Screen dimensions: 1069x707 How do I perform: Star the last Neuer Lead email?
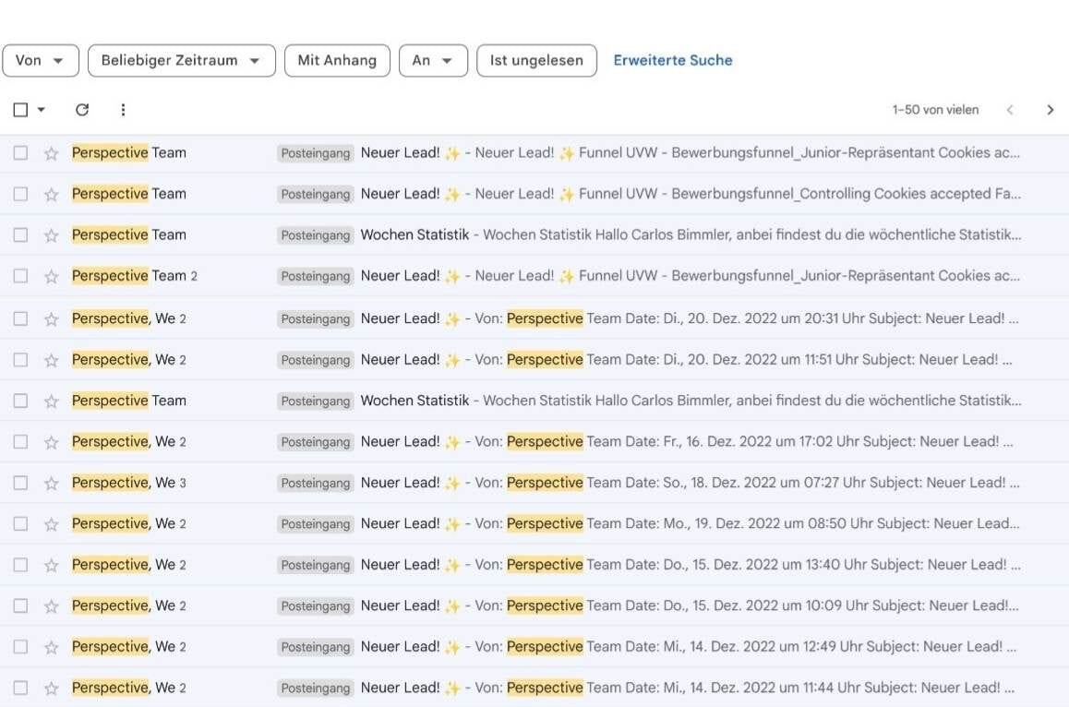point(51,687)
